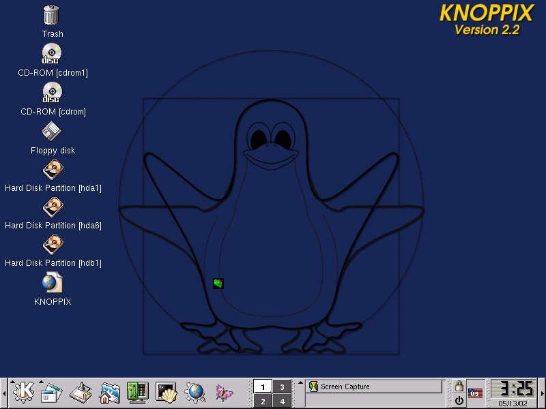Open the Hard Disk Partition [hda6] icon
This screenshot has width=546, height=409.
tap(53, 207)
